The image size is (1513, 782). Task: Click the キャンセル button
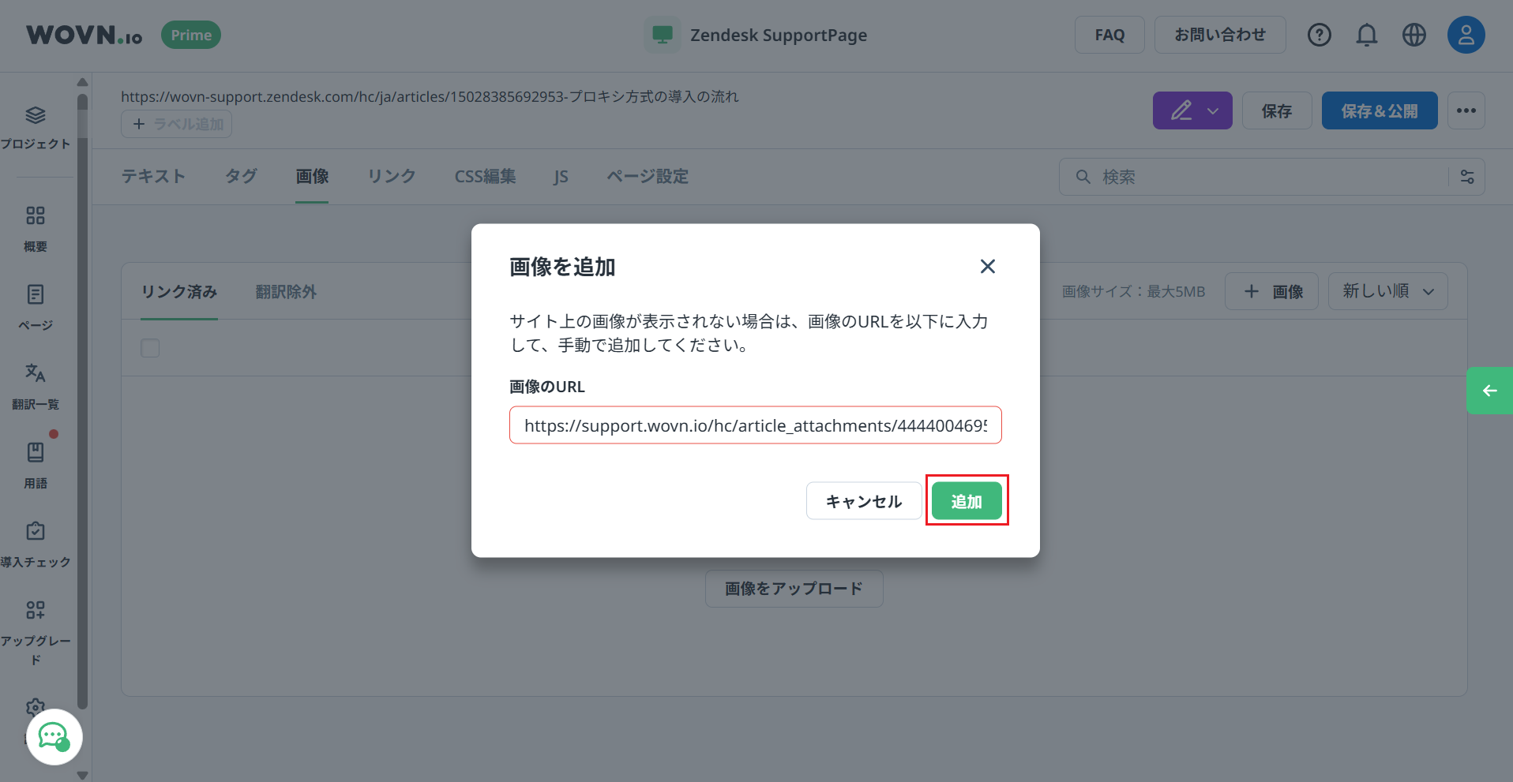[x=864, y=501]
